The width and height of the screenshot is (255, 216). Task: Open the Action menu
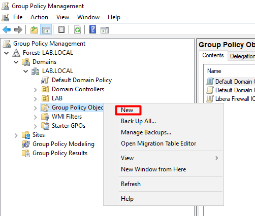[39, 17]
